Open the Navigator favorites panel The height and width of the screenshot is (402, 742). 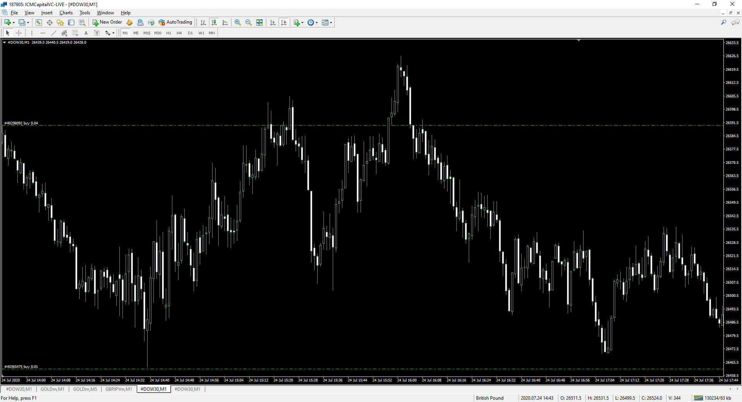tap(60, 22)
